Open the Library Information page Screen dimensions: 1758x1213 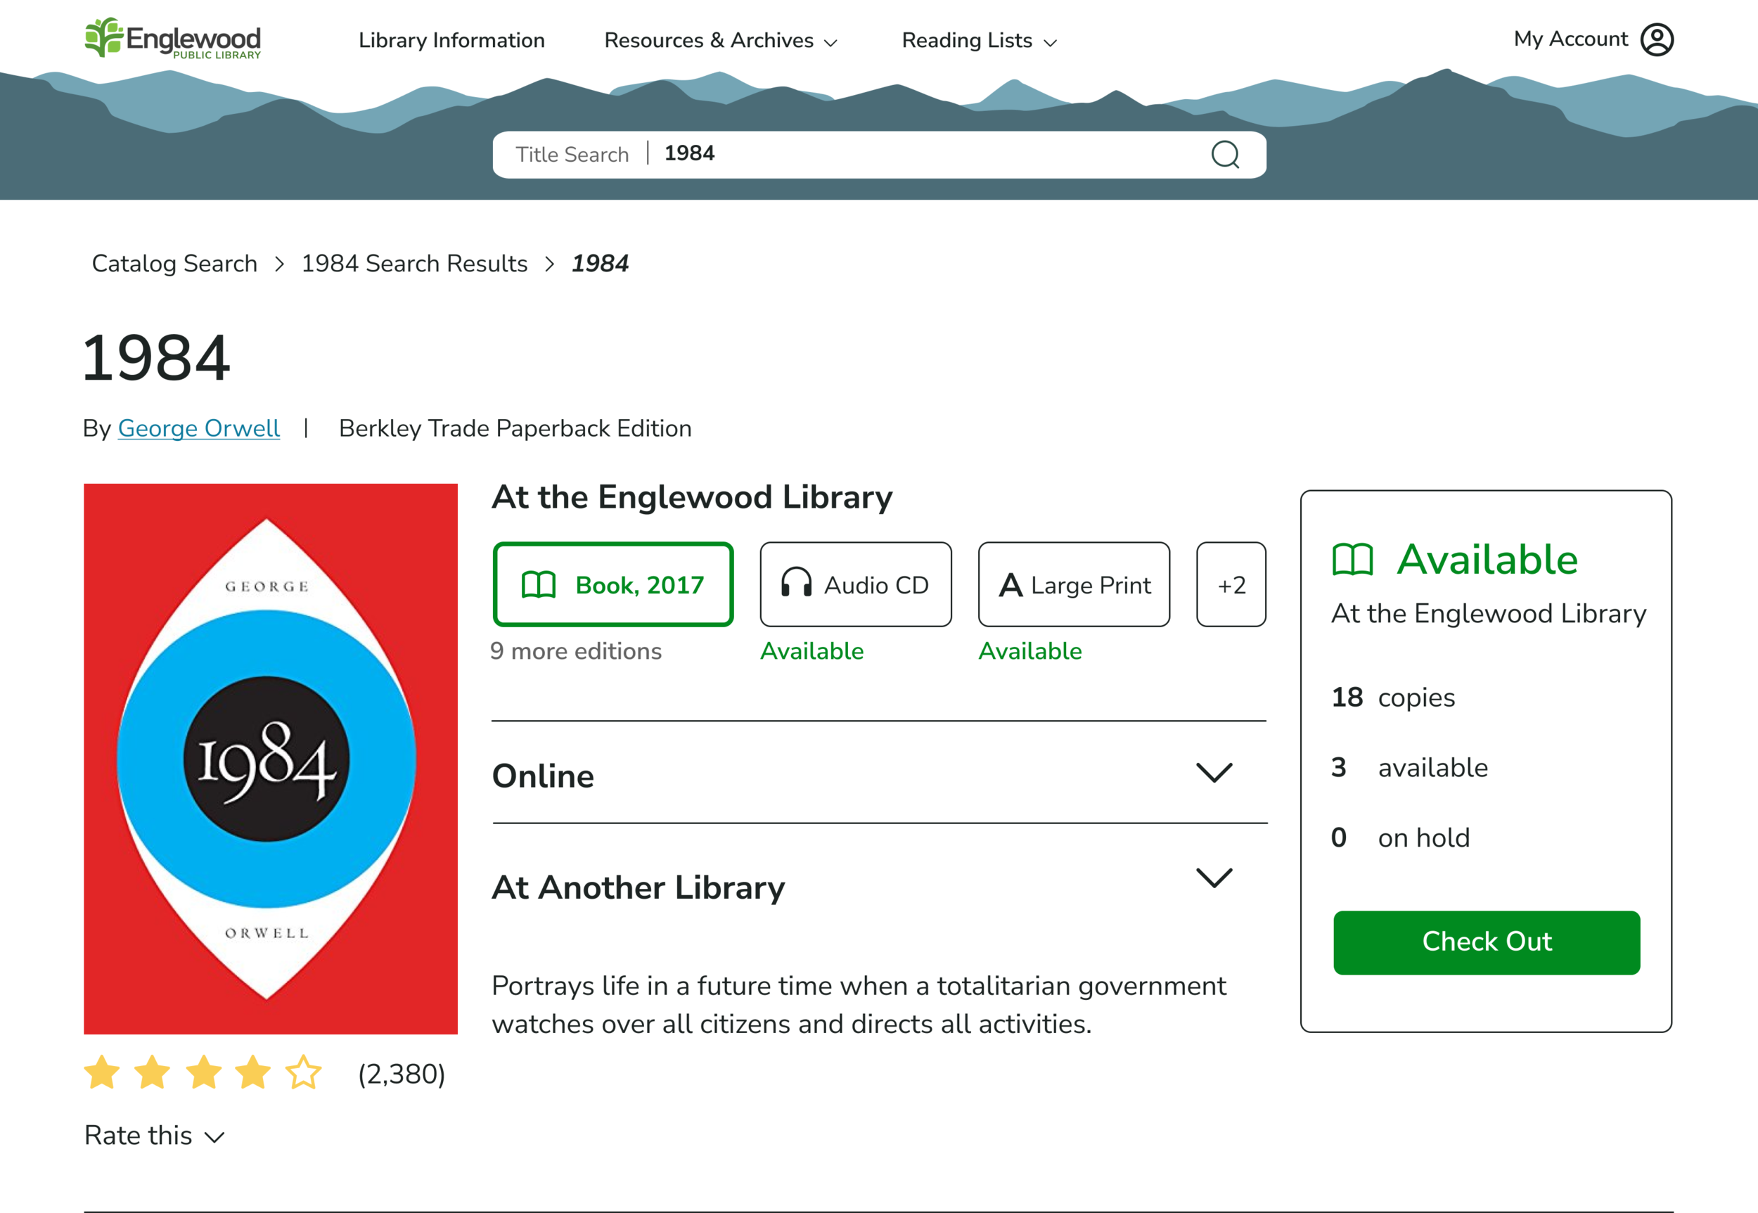(451, 40)
